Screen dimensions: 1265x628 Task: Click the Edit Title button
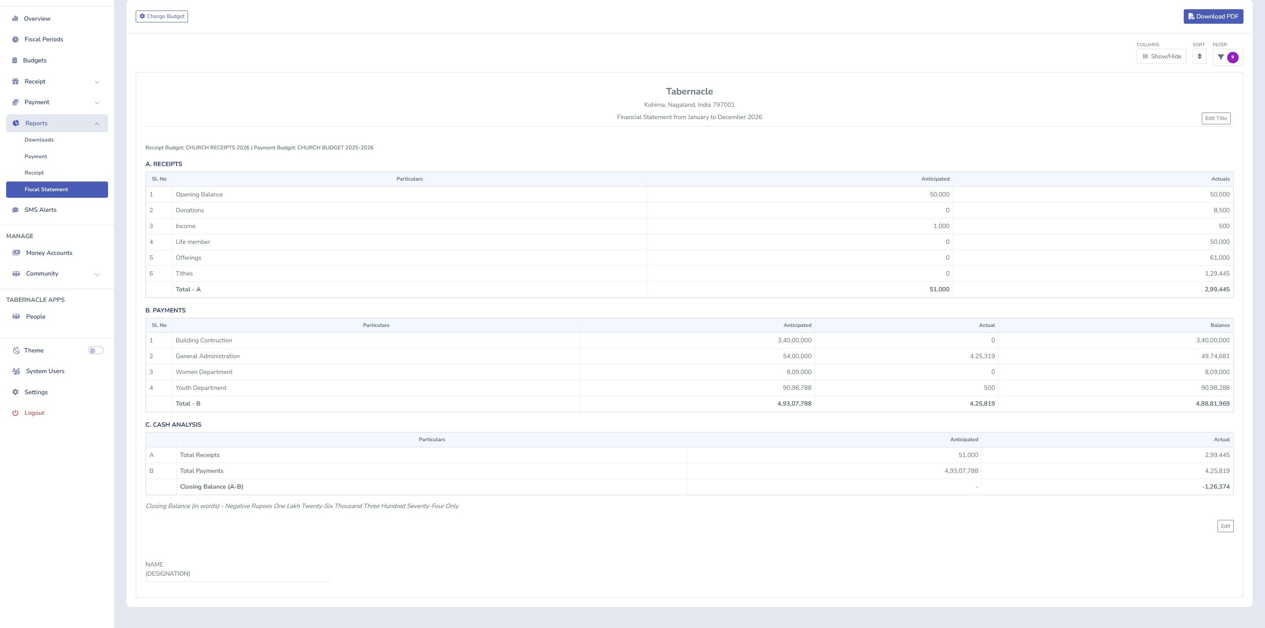pos(1216,118)
